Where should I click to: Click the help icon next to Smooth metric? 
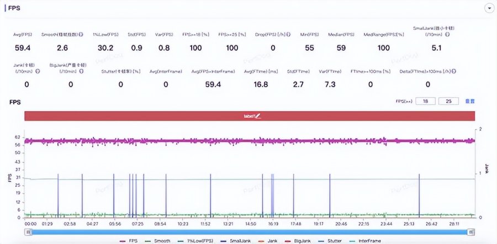[82, 35]
